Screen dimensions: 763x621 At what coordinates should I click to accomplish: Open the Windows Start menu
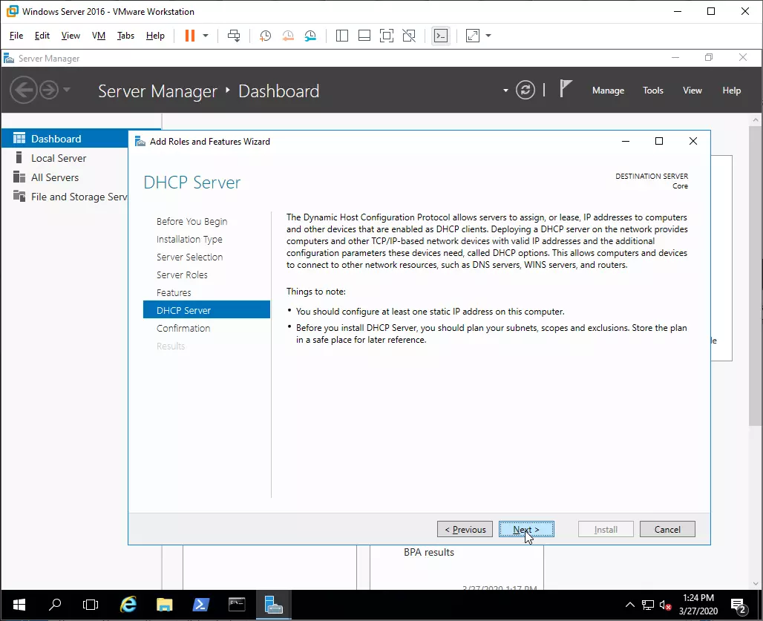point(19,605)
